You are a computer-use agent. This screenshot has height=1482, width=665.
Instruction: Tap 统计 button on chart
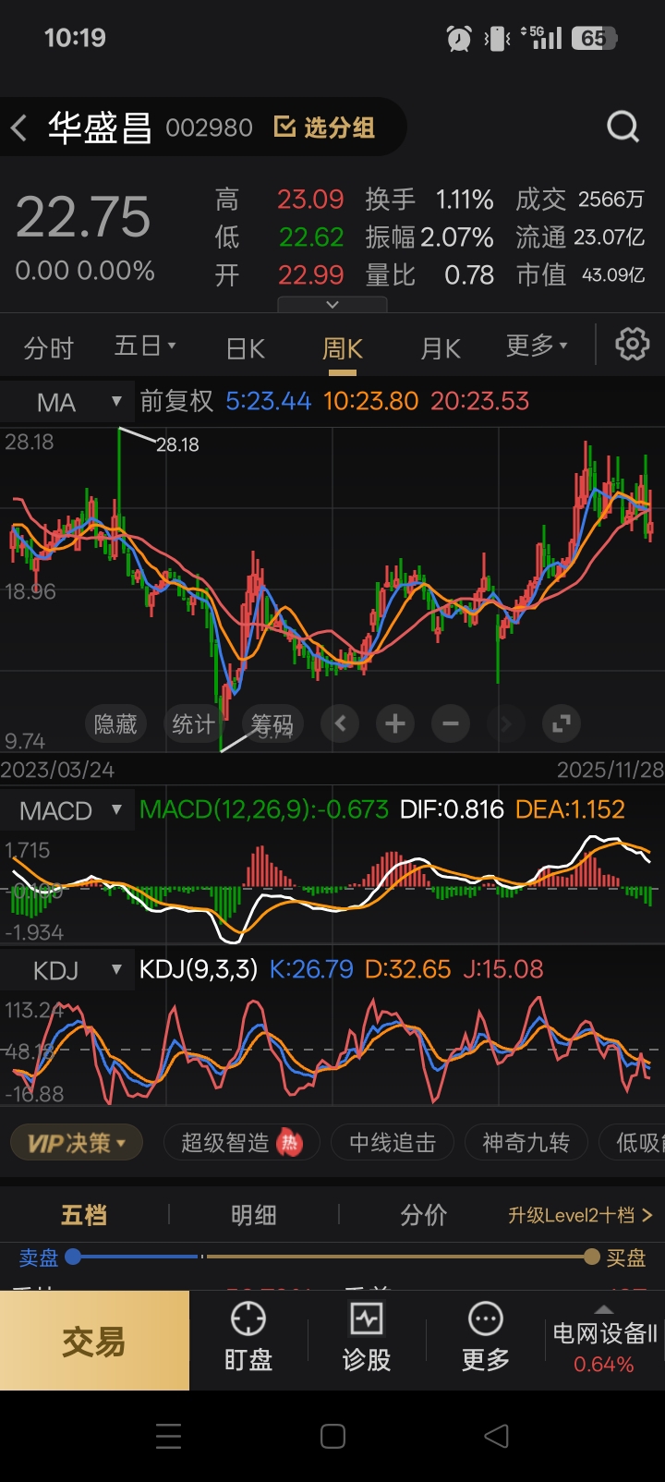point(193,723)
